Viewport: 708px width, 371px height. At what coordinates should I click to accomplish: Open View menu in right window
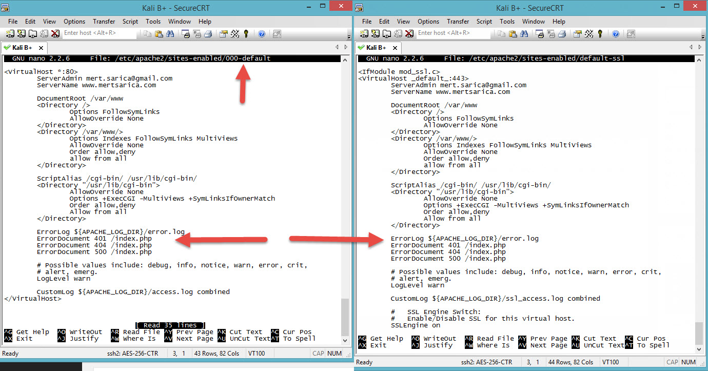404,22
